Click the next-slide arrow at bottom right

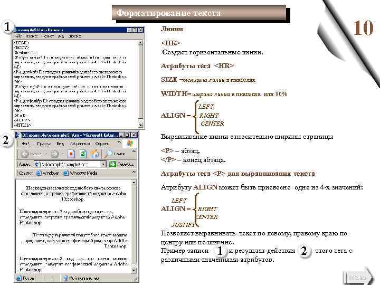[358, 277]
